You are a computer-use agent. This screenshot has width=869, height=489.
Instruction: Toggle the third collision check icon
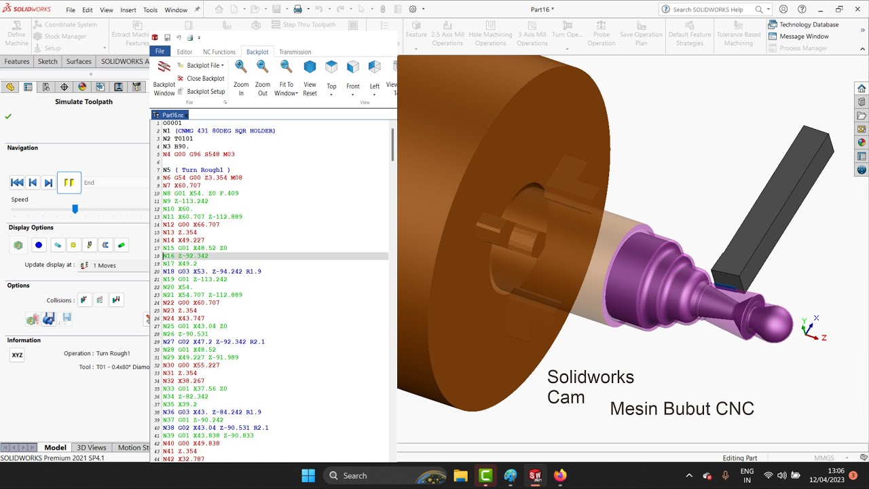pos(116,300)
